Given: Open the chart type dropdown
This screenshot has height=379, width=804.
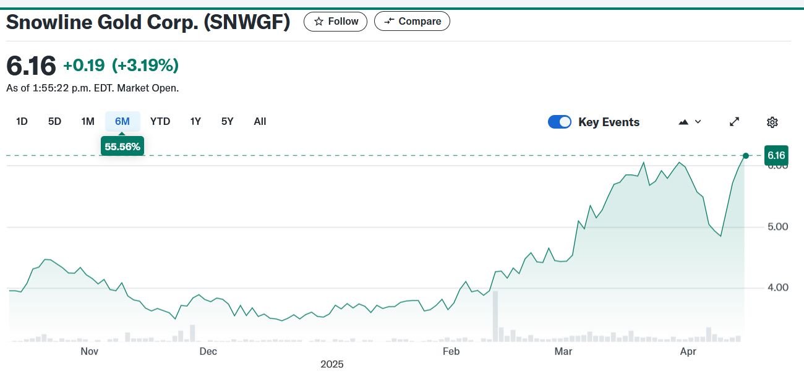Looking at the screenshot, I should pyautogui.click(x=690, y=122).
